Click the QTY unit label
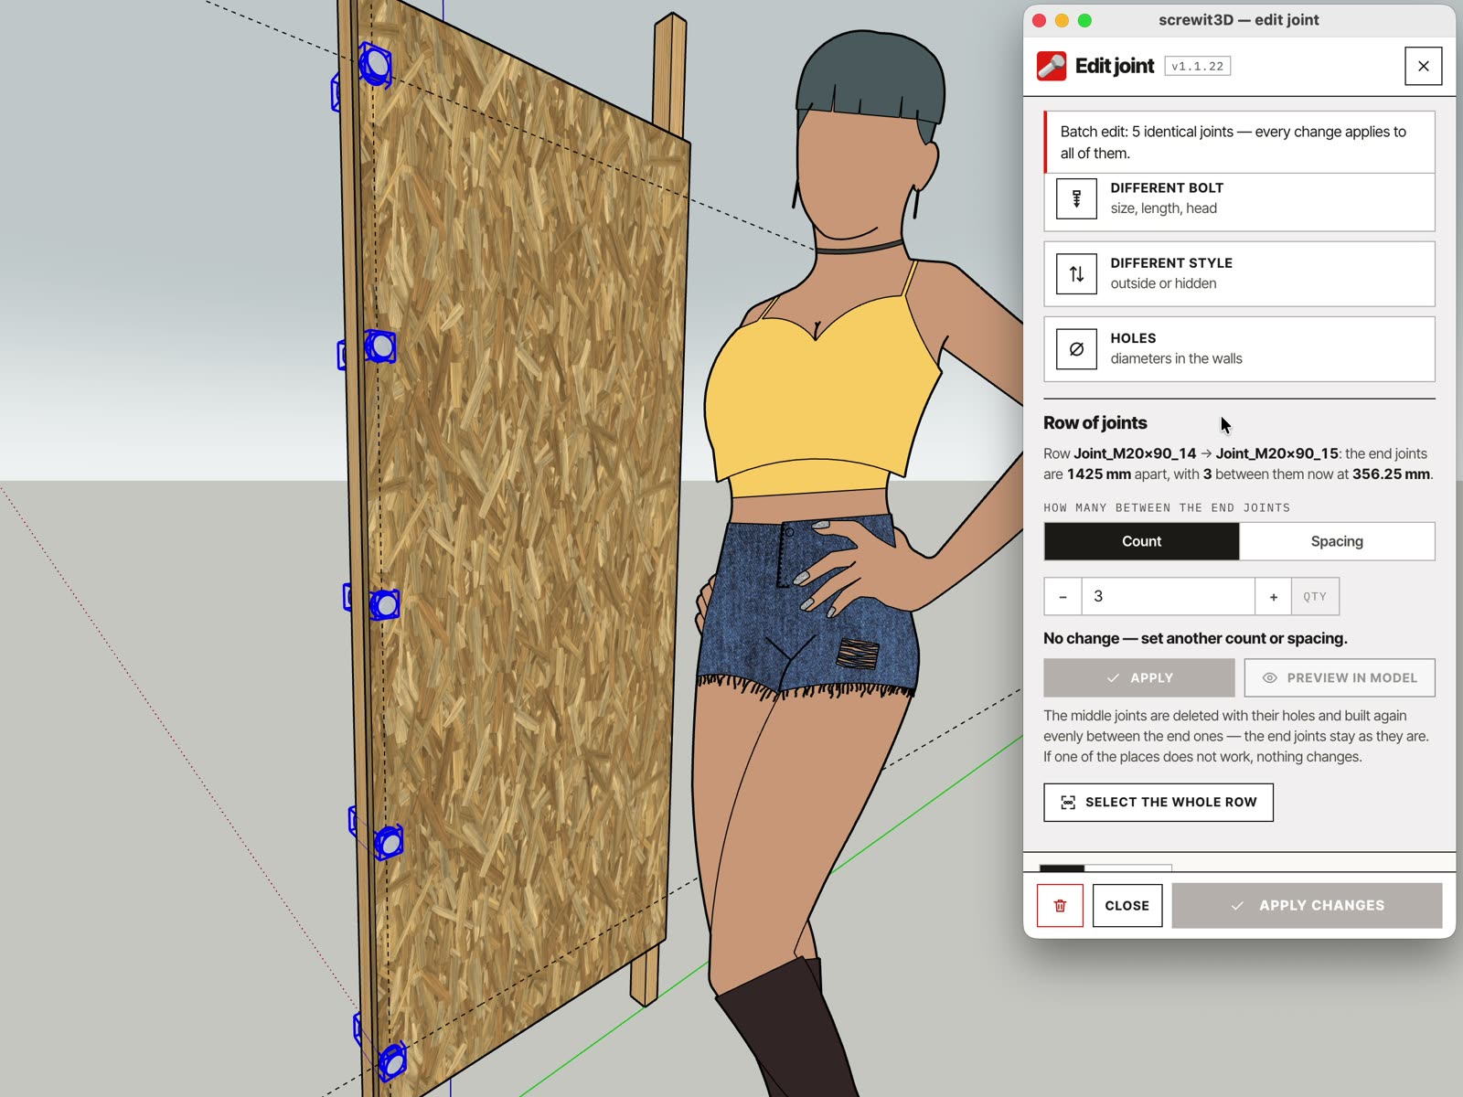This screenshot has height=1097, width=1463. coord(1315,596)
